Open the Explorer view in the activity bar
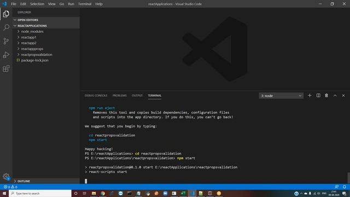The height and width of the screenshot is (197, 350). click(6, 14)
